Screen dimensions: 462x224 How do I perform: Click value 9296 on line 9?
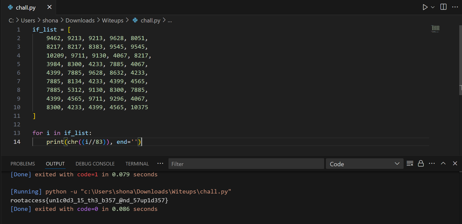click(x=117, y=99)
